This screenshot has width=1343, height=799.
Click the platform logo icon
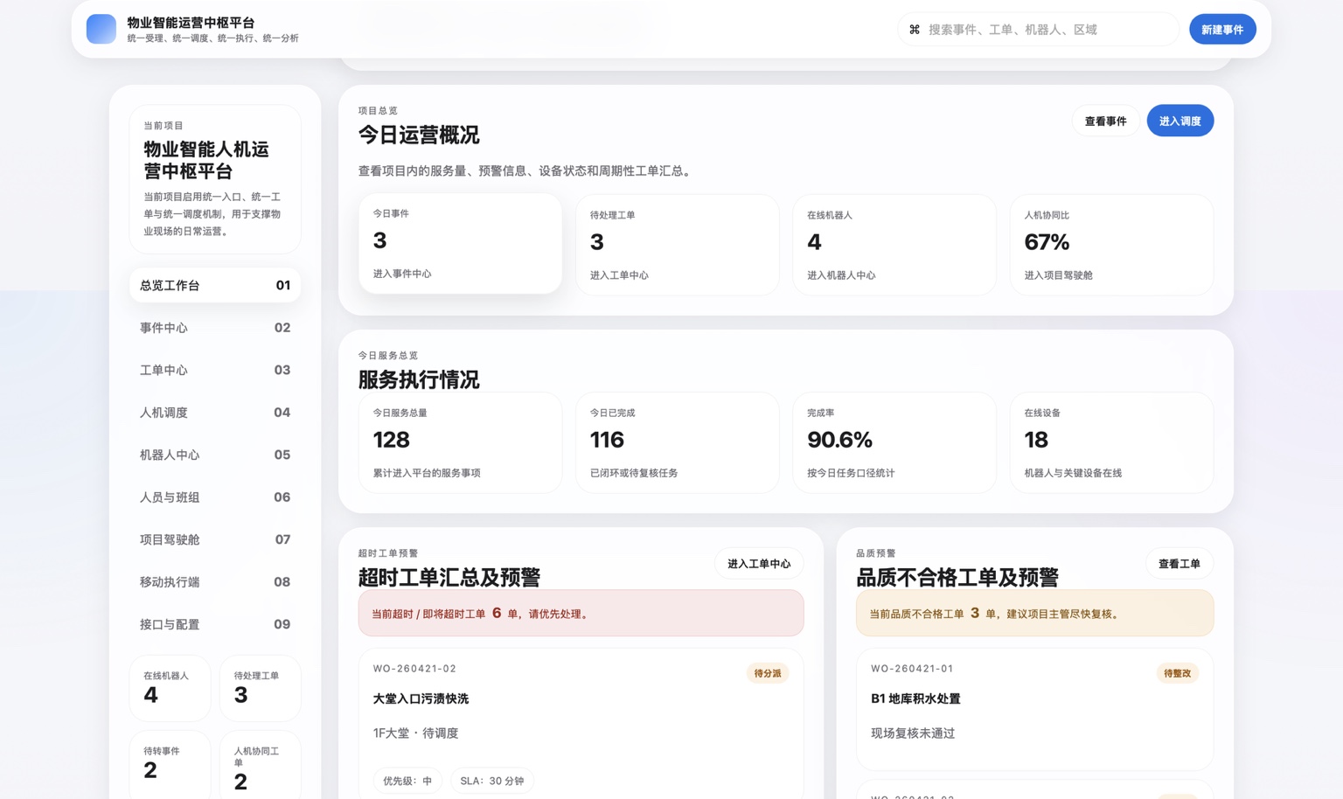tap(101, 29)
